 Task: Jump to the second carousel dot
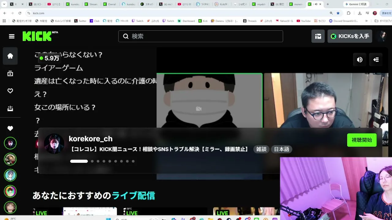(x=92, y=161)
